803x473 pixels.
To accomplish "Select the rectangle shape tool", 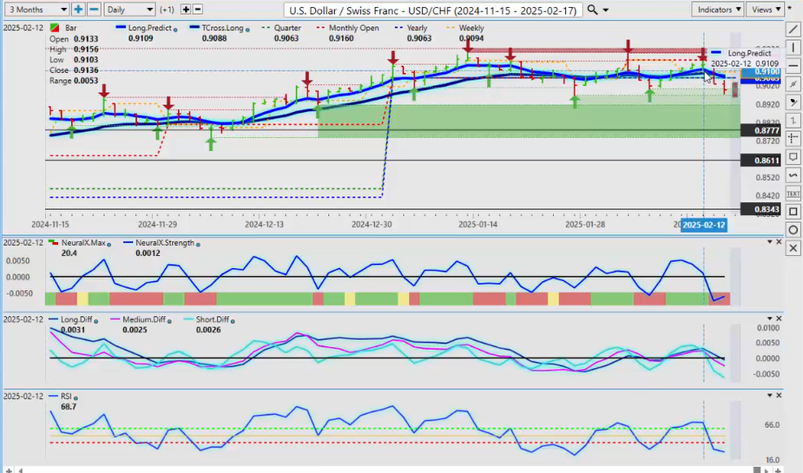I will (793, 212).
